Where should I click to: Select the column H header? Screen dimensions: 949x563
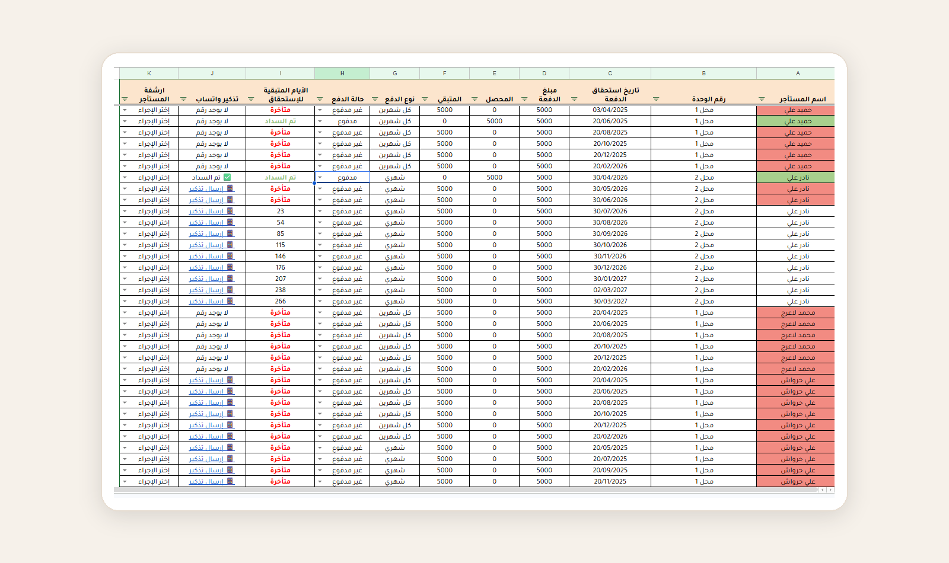342,73
